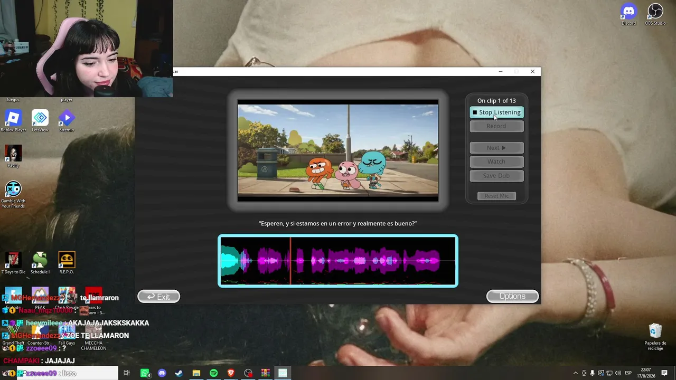Click the magenta audio waveform display
The image size is (676, 380).
[x=338, y=261]
